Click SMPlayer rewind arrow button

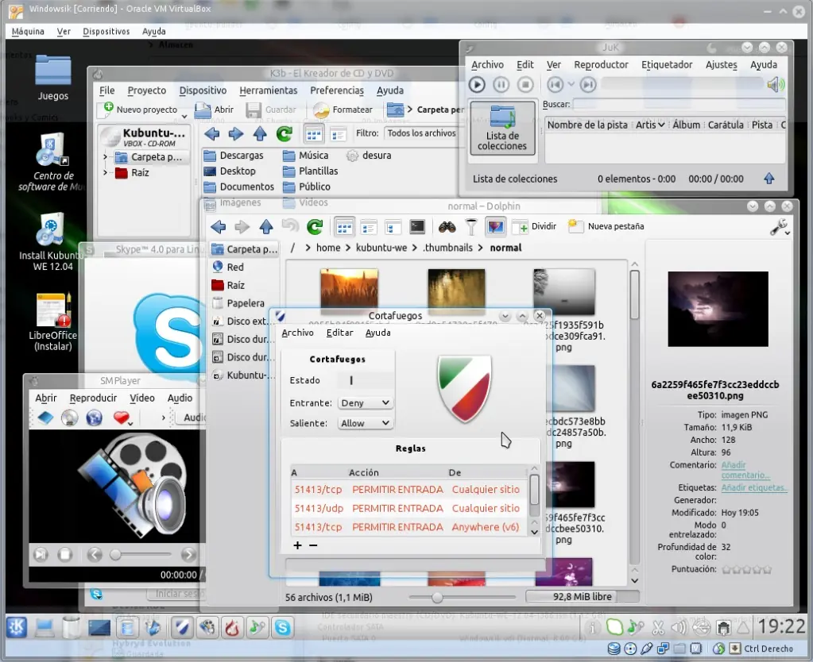click(x=95, y=555)
